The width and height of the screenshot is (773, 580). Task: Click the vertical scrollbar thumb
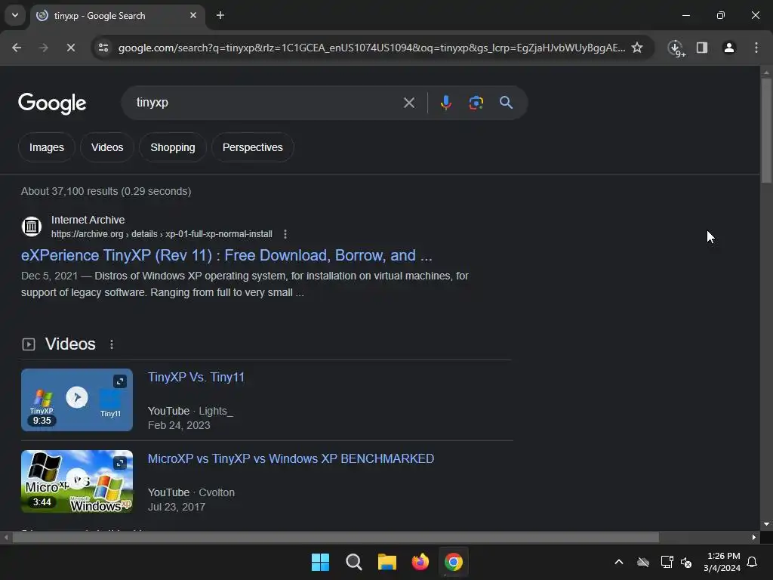[x=766, y=131]
